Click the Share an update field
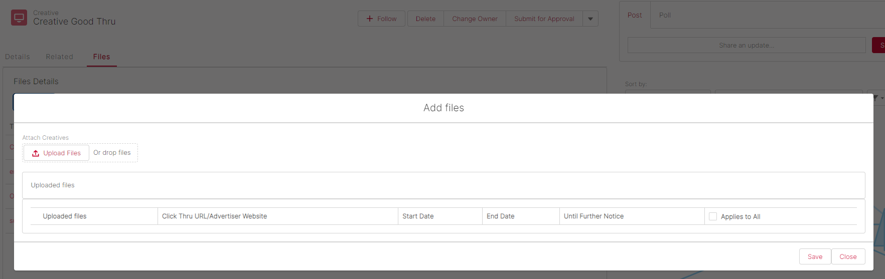This screenshot has height=279, width=885. 746,45
